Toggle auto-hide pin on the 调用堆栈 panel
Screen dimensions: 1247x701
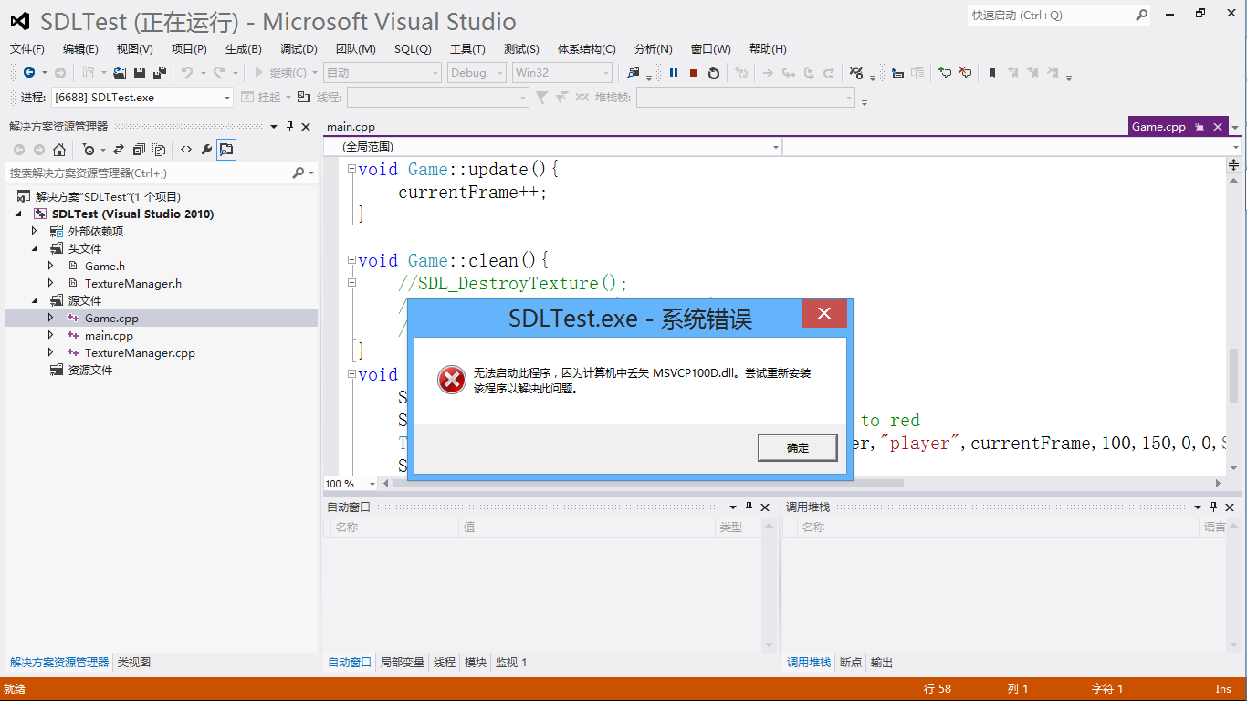tap(1215, 507)
